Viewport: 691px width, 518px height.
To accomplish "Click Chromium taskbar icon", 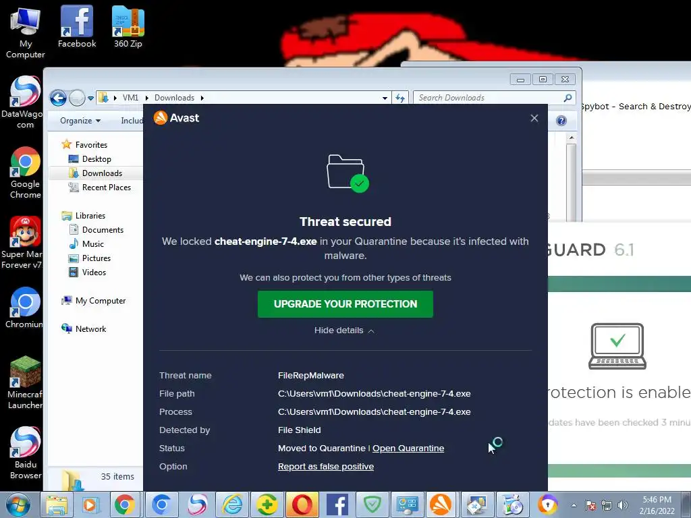I will click(161, 505).
